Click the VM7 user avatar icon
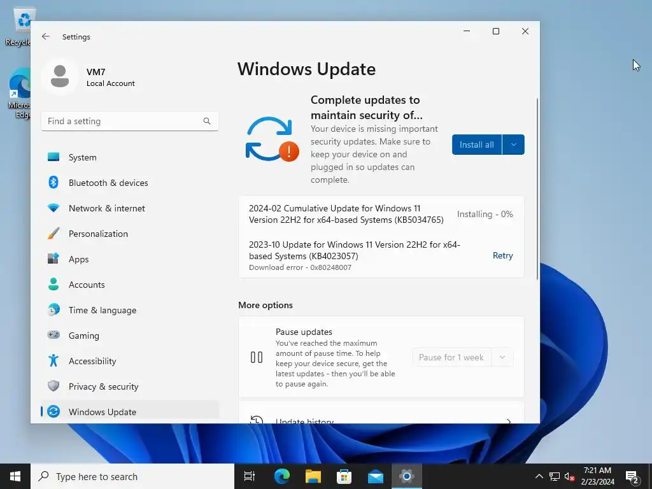This screenshot has height=489, width=652. [60, 76]
